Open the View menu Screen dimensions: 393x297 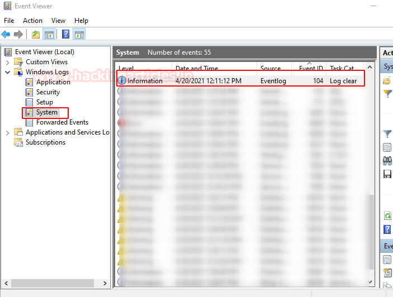pyautogui.click(x=58, y=21)
